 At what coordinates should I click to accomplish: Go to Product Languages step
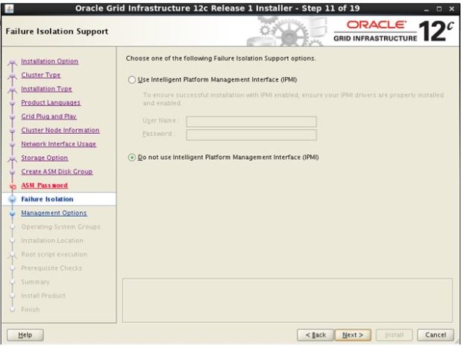(51, 103)
